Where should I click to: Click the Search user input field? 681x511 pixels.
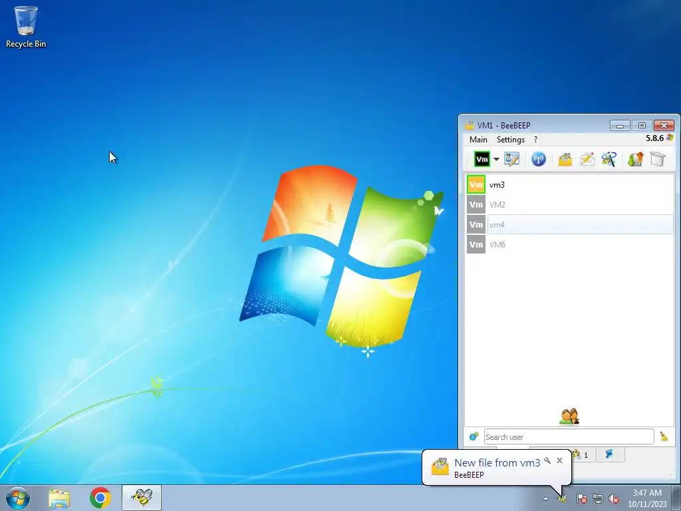point(569,436)
